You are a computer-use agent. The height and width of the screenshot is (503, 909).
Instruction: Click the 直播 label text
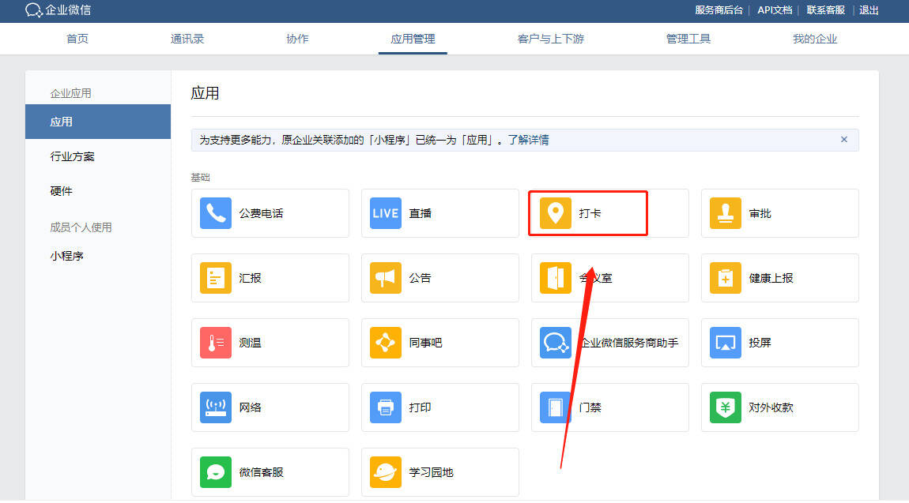(421, 213)
